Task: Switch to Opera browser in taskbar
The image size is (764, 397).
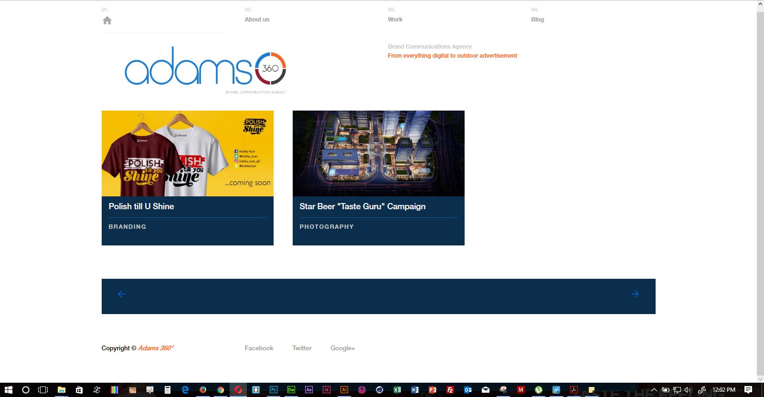Action: pos(238,390)
